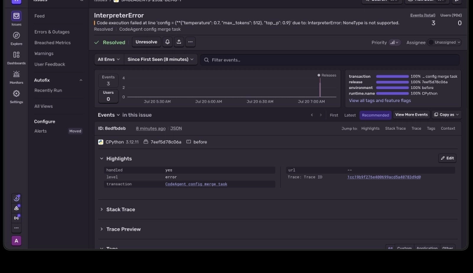
Task: Open Recently Run under Autofix
Action: pyautogui.click(x=48, y=90)
